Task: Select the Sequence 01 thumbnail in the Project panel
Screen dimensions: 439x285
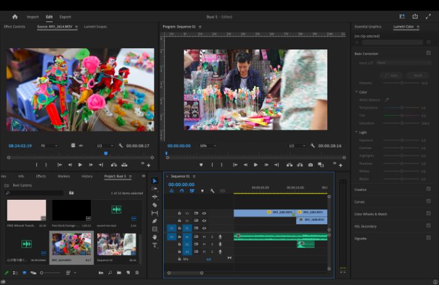Action: pos(117,244)
